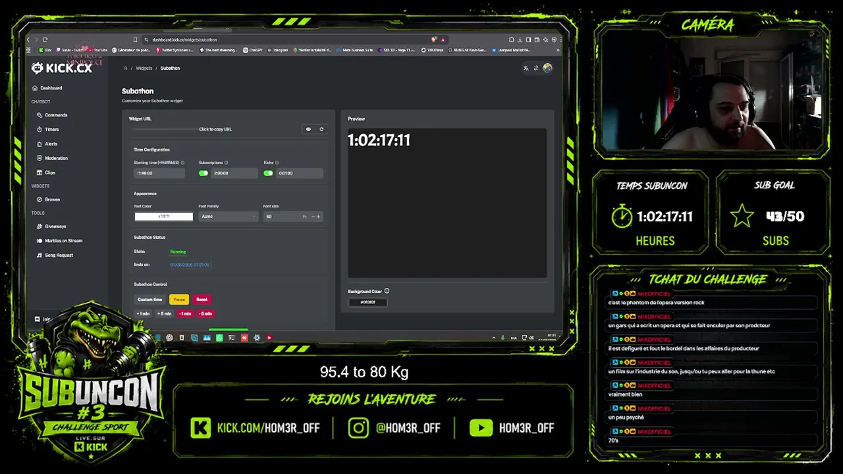Open the Meta Business Suite bookmark
This screenshot has height=474, width=843.
pyautogui.click(x=356, y=50)
